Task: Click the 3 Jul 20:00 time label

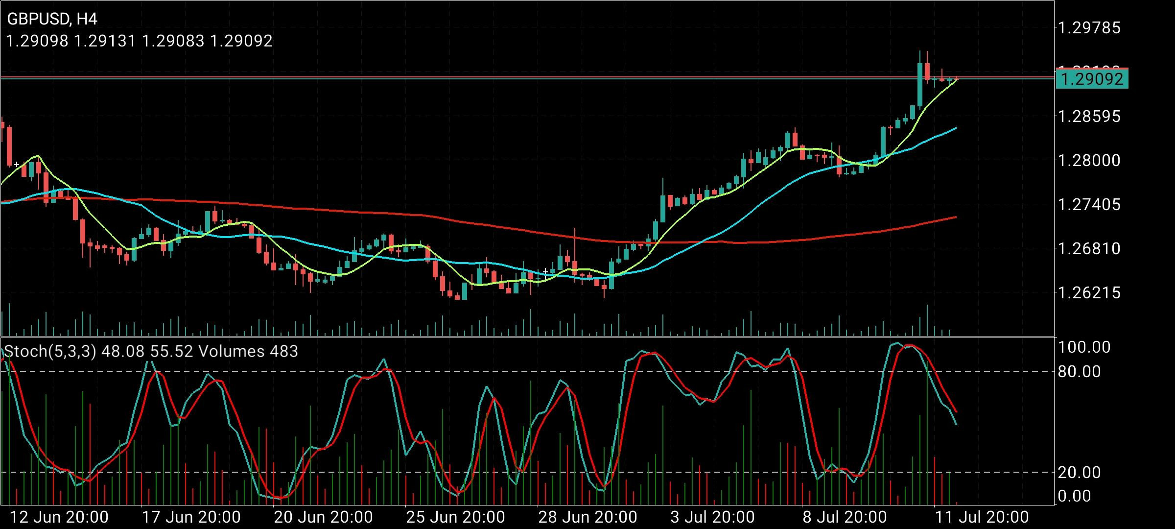Action: coord(712,517)
